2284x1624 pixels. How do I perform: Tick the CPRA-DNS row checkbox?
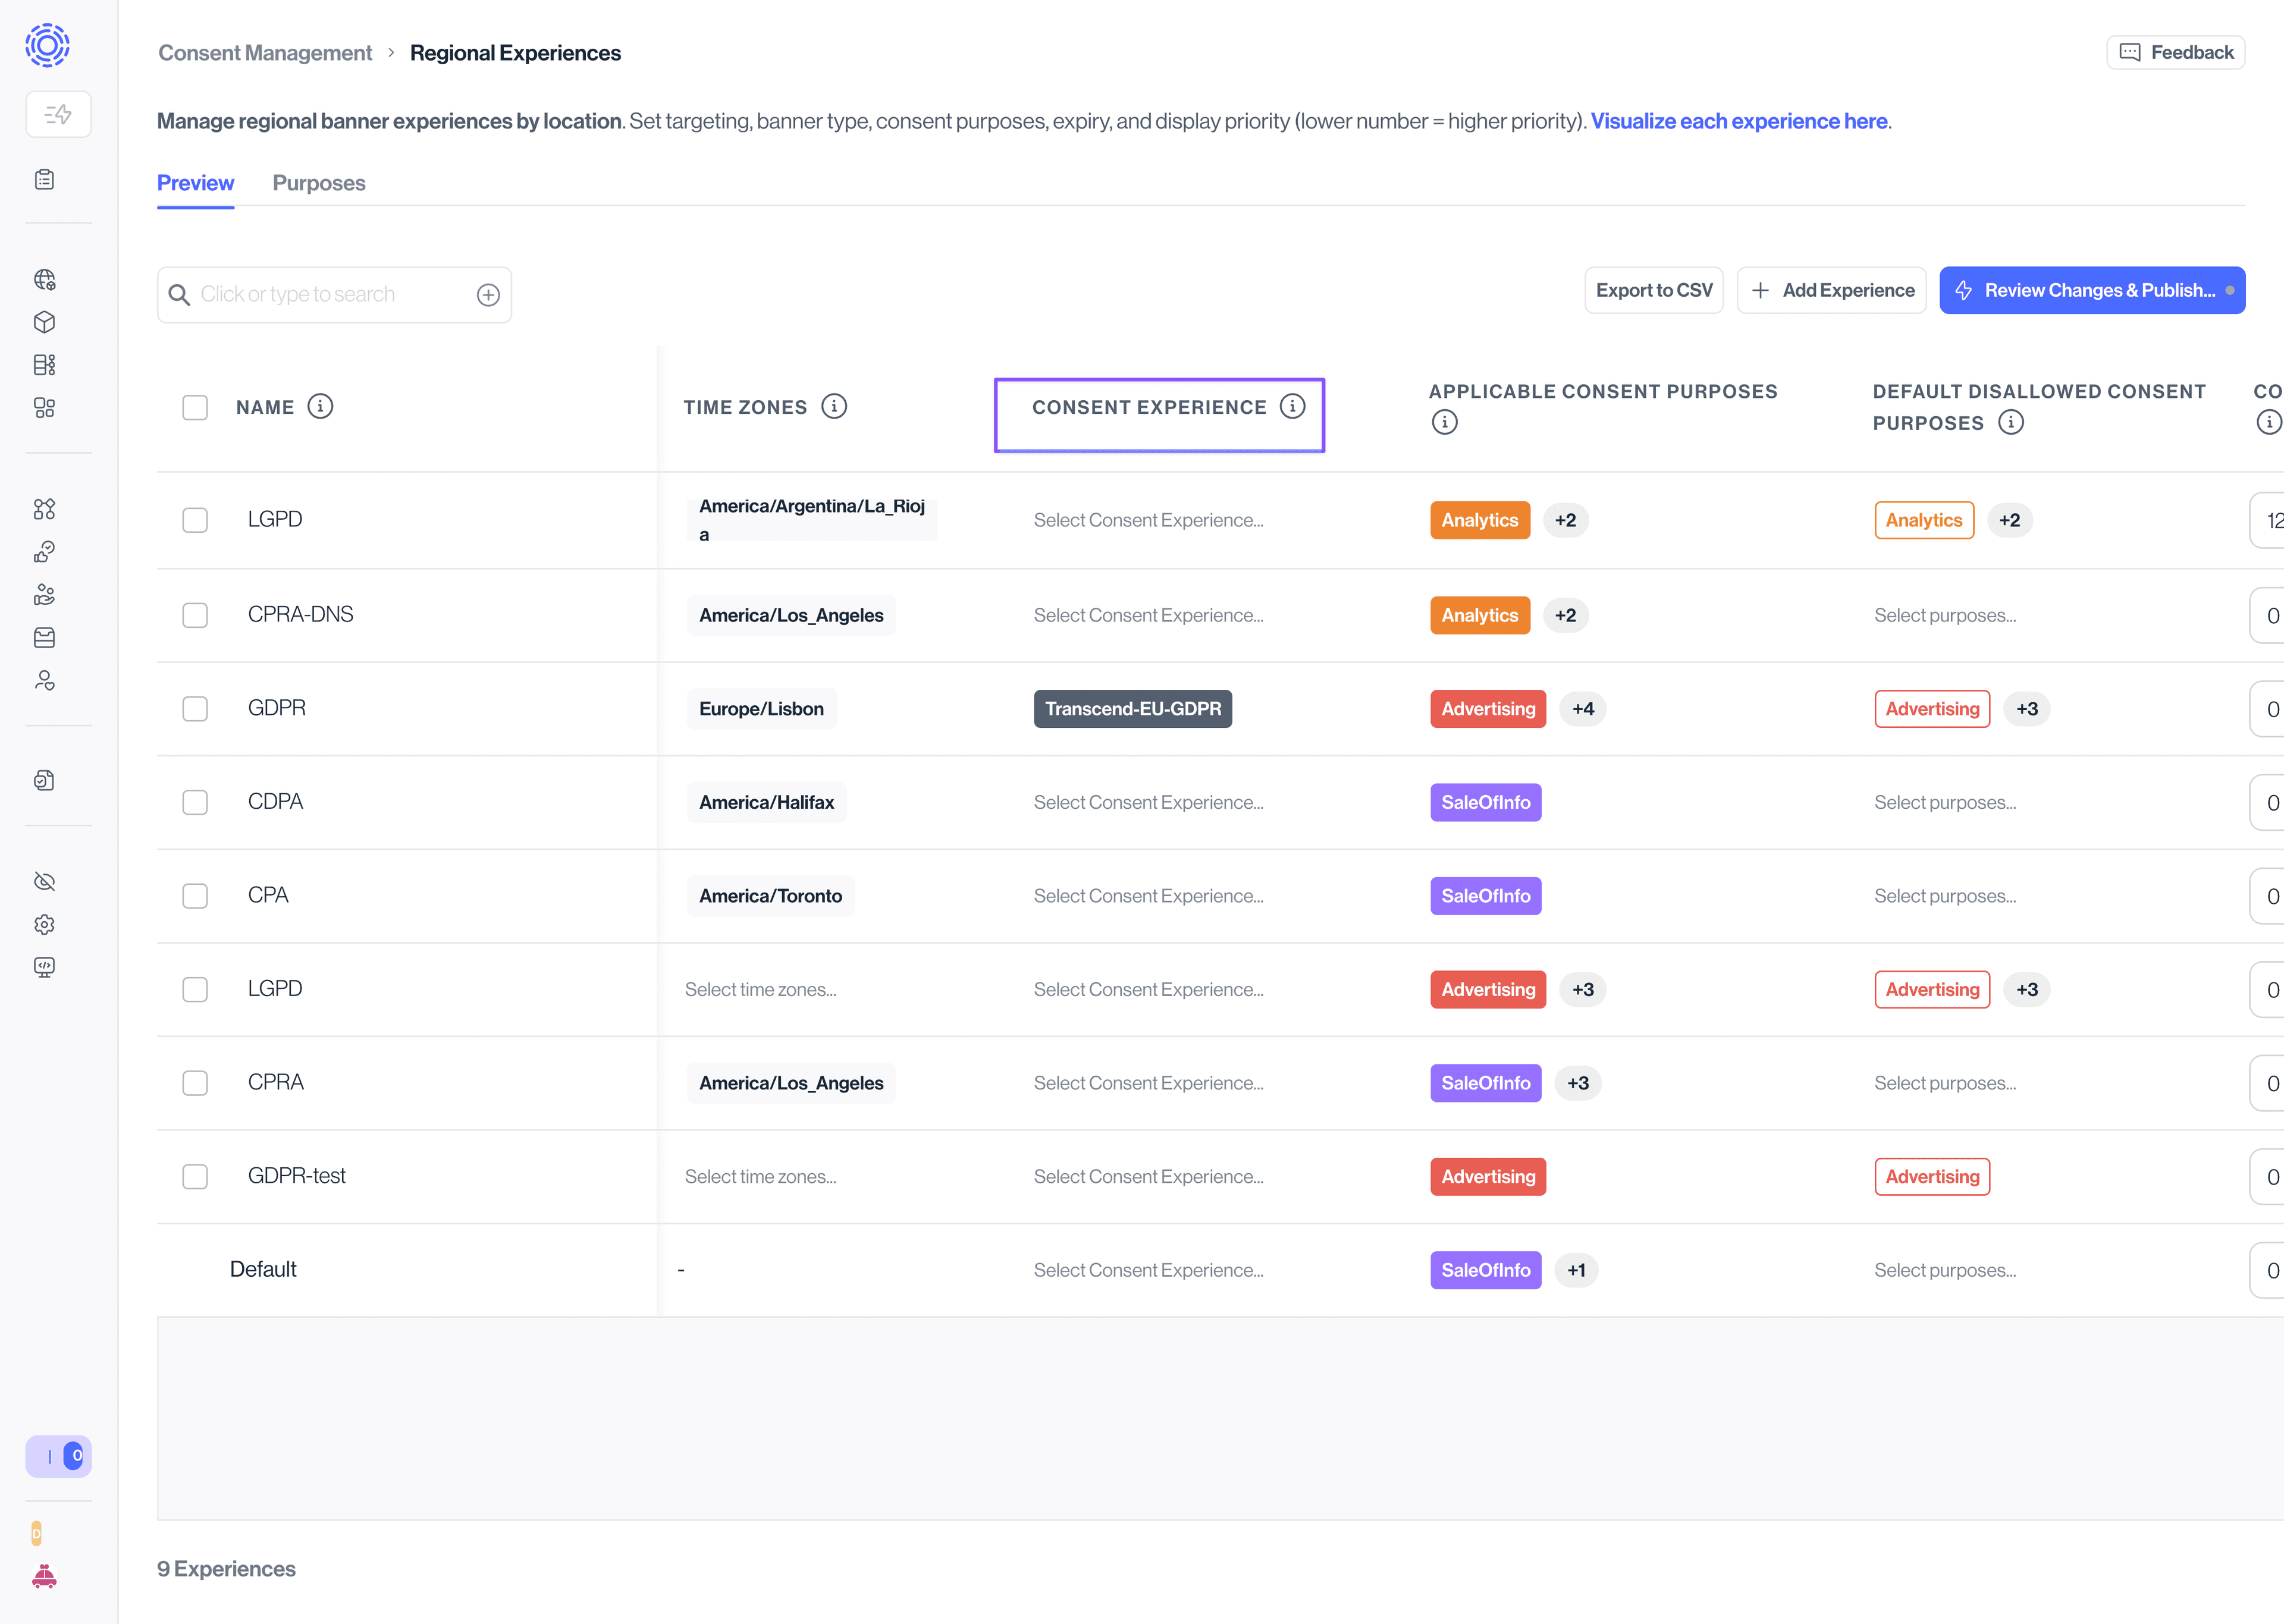coord(195,615)
